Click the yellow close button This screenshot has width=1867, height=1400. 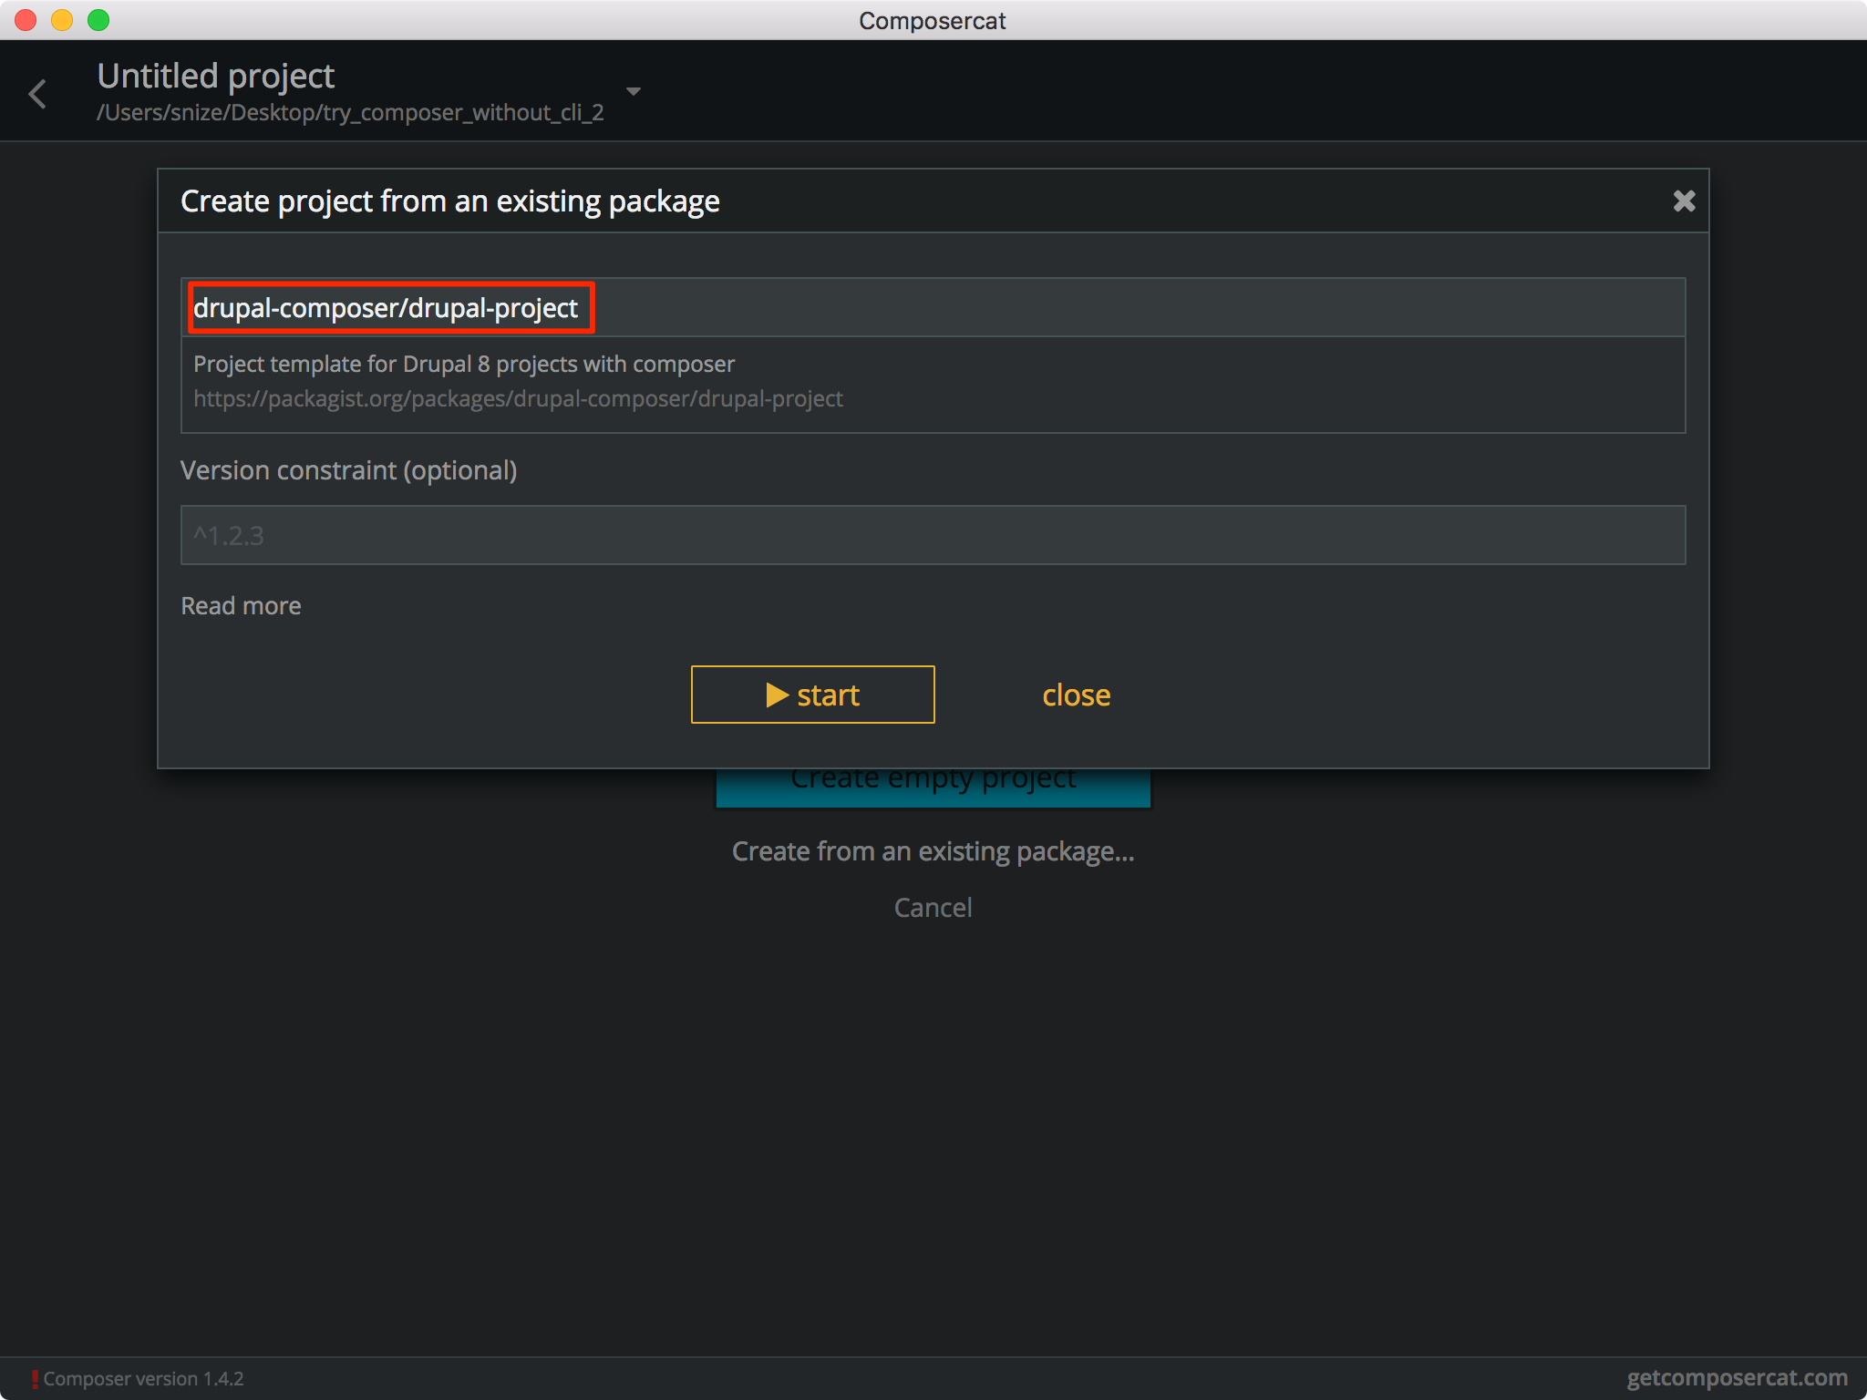click(1077, 695)
